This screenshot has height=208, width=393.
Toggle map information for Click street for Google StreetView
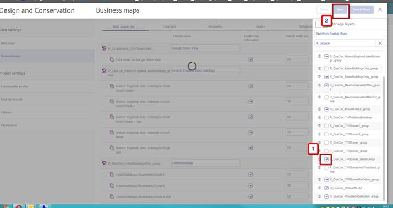point(250,59)
